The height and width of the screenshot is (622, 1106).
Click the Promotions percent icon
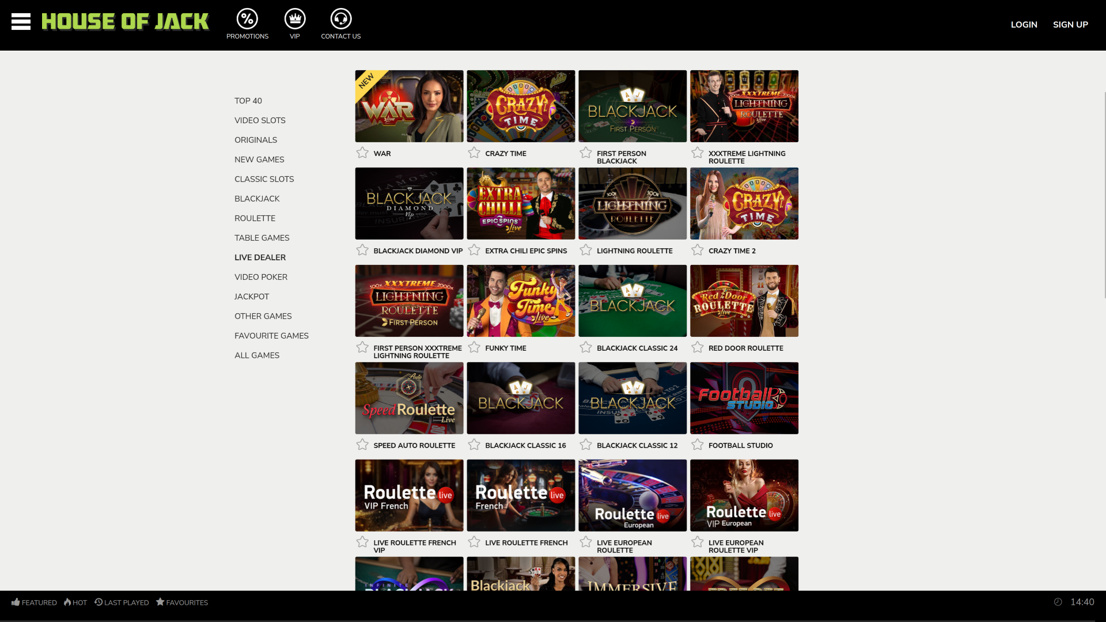pos(247,18)
